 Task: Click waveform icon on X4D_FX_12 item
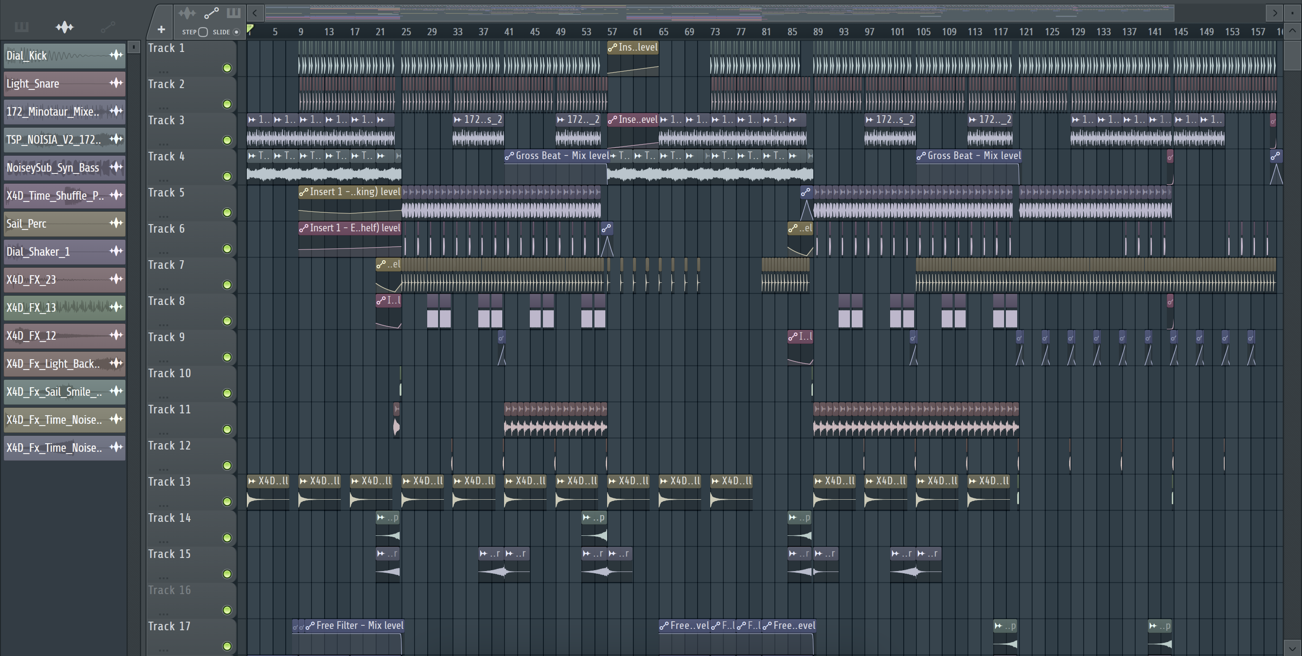click(116, 335)
